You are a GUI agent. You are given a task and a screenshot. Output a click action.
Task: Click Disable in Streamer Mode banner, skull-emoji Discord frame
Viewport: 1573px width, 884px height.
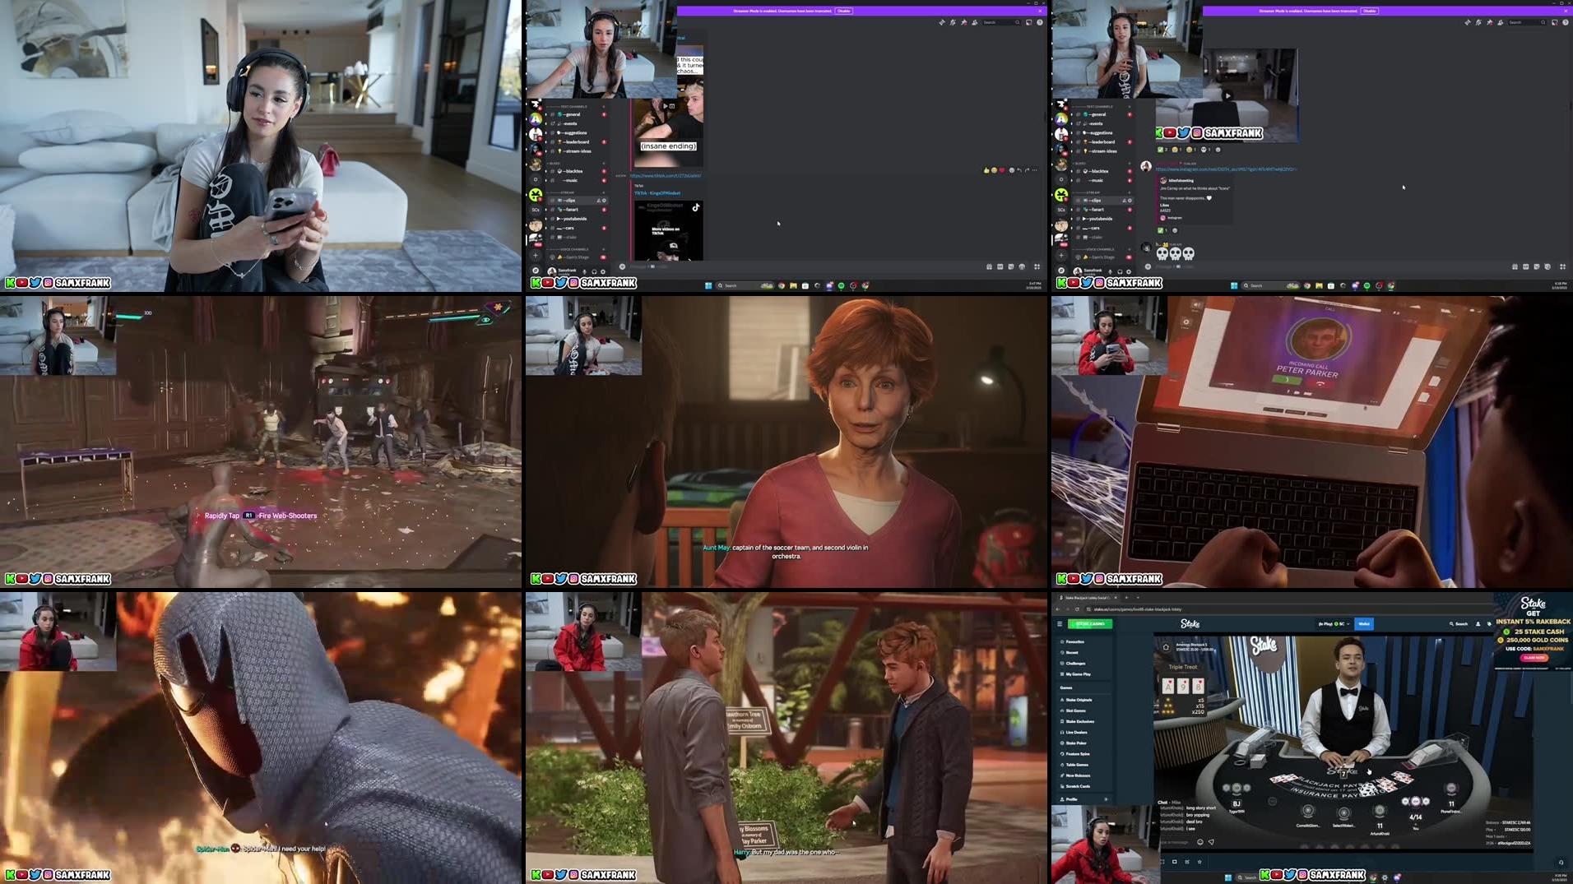[x=1369, y=11]
